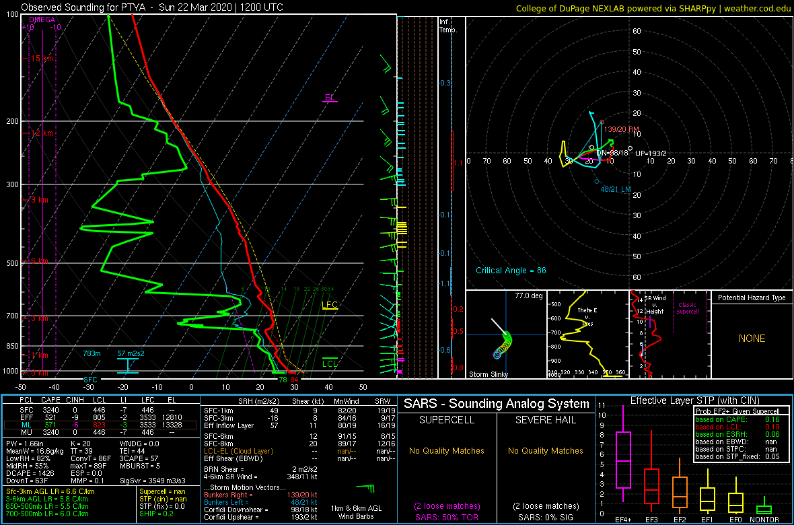Click the 'Eff Inflow Layer' row
Viewport: 794px width, 525px height.
pyautogui.click(x=297, y=425)
